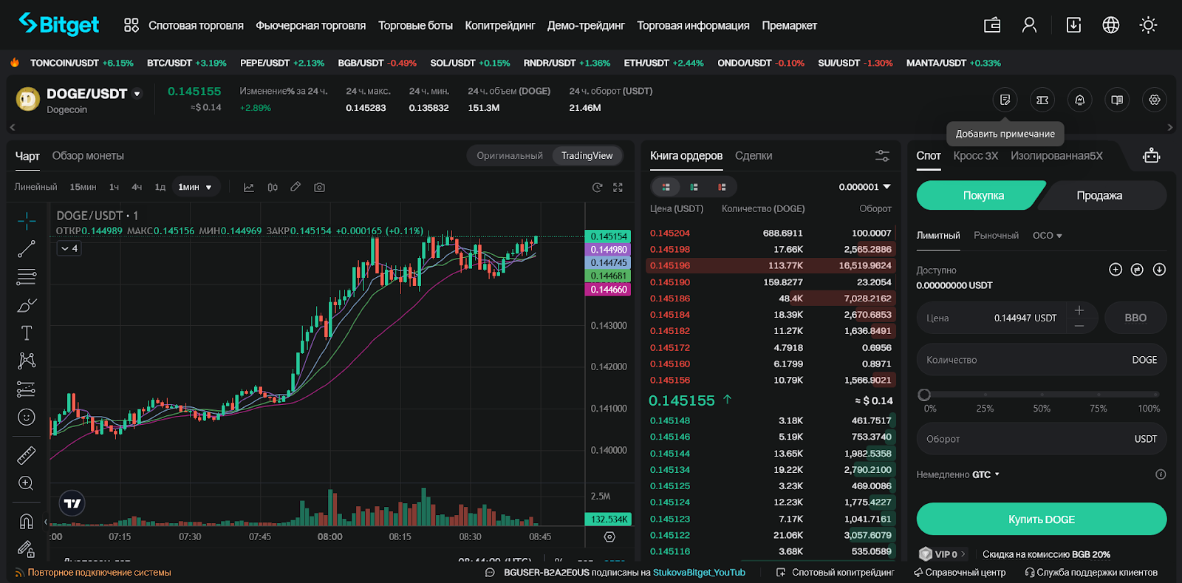Open the coupon ticket icon
Screen dimensions: 1182x583
point(1042,100)
